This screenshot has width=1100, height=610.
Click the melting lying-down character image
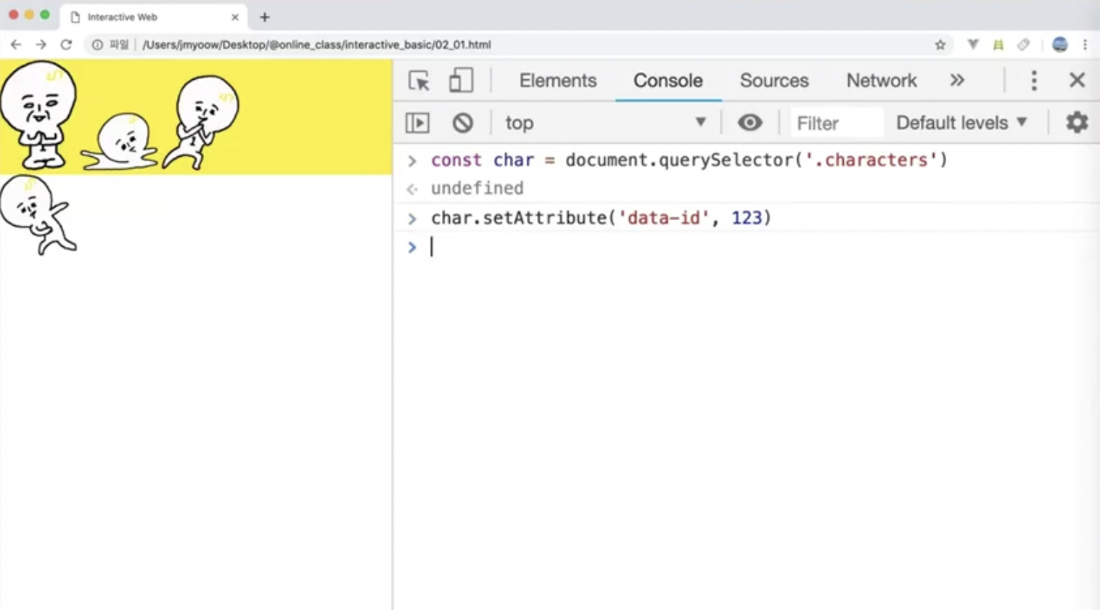coord(120,142)
